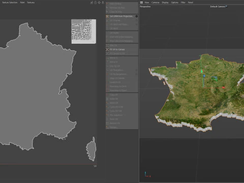The width and height of the screenshot is (244, 183).
Task: Open the Options menu of the viewport
Action: pyautogui.click(x=175, y=3)
